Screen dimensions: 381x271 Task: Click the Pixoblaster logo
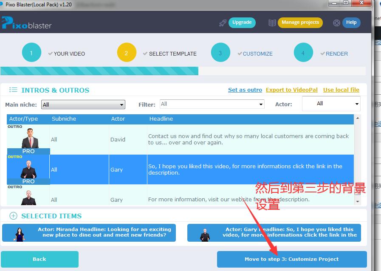(x=26, y=24)
